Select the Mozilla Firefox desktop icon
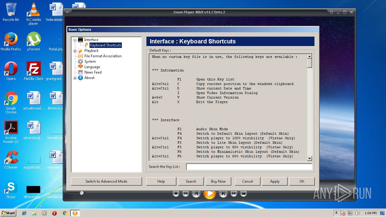This screenshot has height=217, width=386. point(11,42)
